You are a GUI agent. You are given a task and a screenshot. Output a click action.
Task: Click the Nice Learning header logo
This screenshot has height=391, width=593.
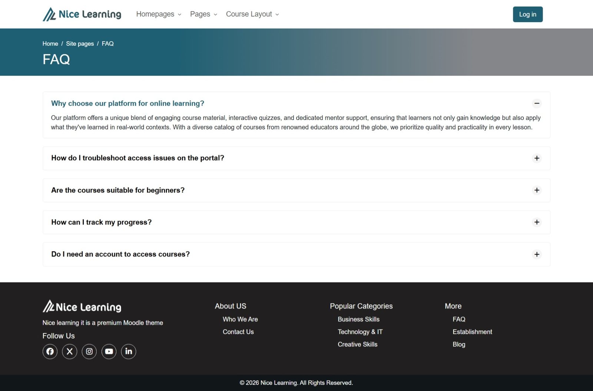tap(82, 14)
